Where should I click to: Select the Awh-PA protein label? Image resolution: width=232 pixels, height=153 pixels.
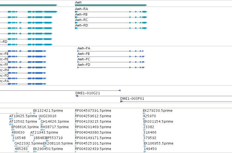coord(84,48)
